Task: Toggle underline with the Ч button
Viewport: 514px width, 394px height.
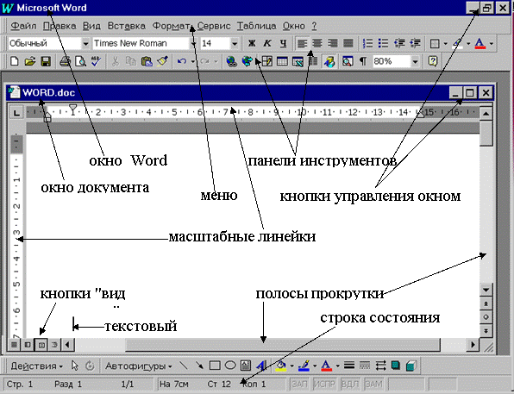Action: coord(283,43)
